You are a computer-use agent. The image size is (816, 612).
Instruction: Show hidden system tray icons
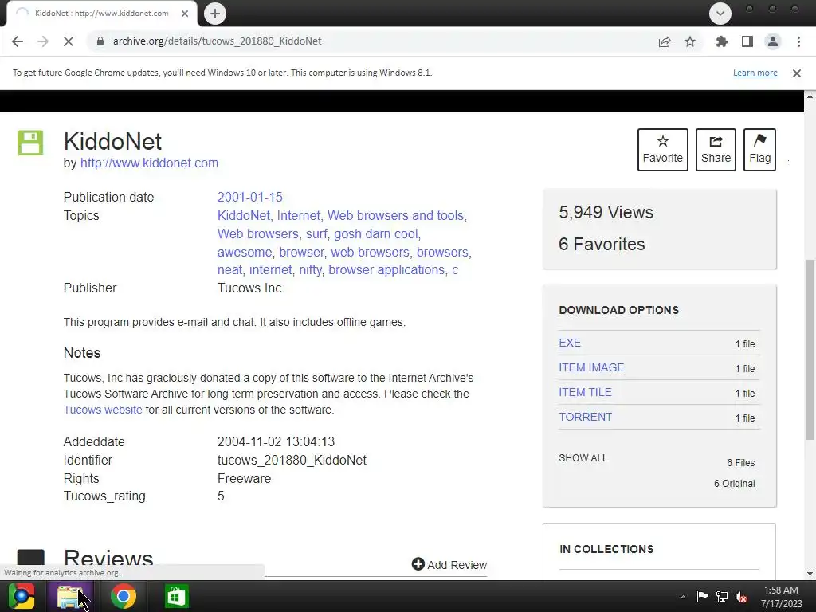(683, 597)
